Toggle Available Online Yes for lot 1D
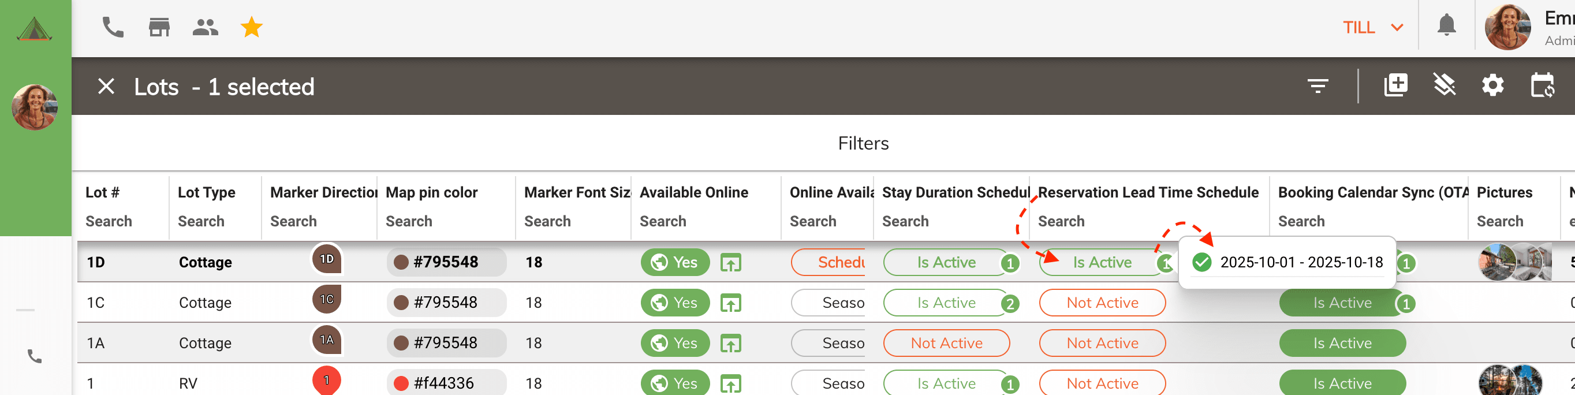The height and width of the screenshot is (395, 1575). click(x=674, y=262)
